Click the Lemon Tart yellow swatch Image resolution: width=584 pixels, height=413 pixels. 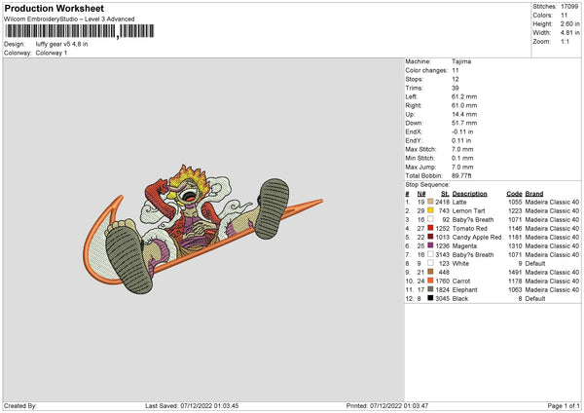430,210
